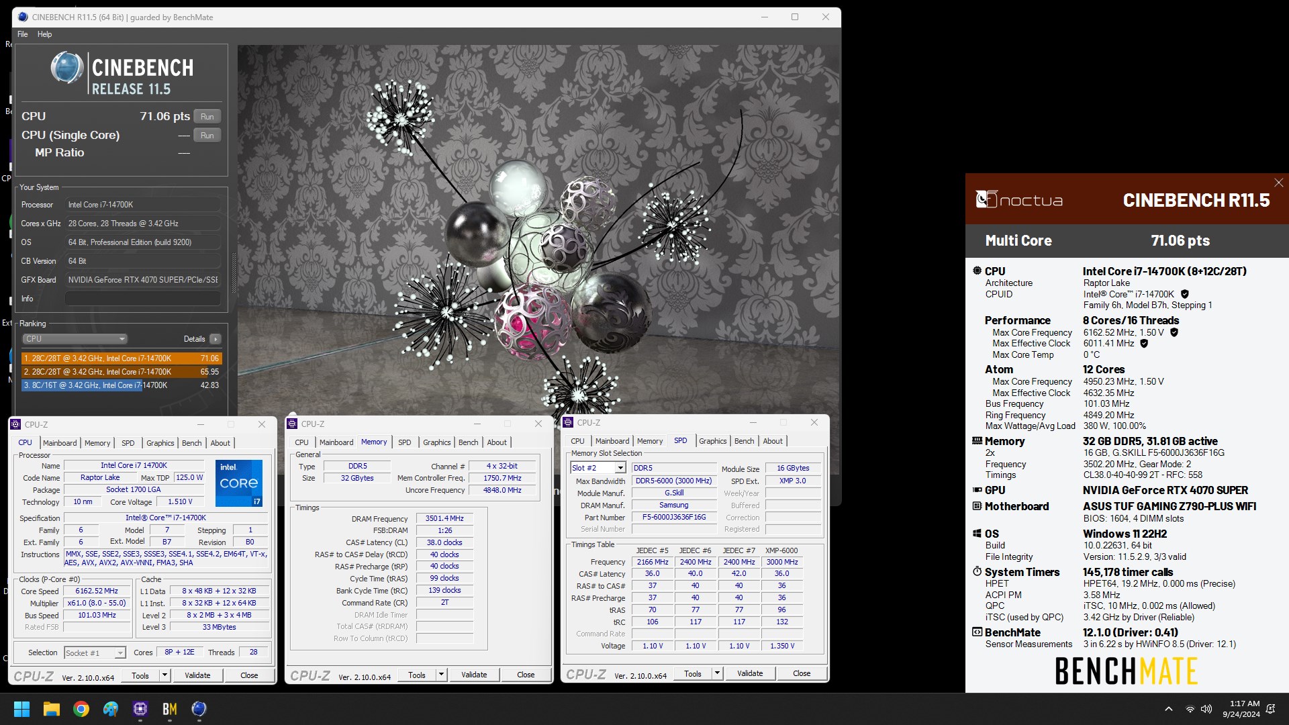Open network status tray icon
This screenshot has height=725, width=1289.
(x=1190, y=709)
